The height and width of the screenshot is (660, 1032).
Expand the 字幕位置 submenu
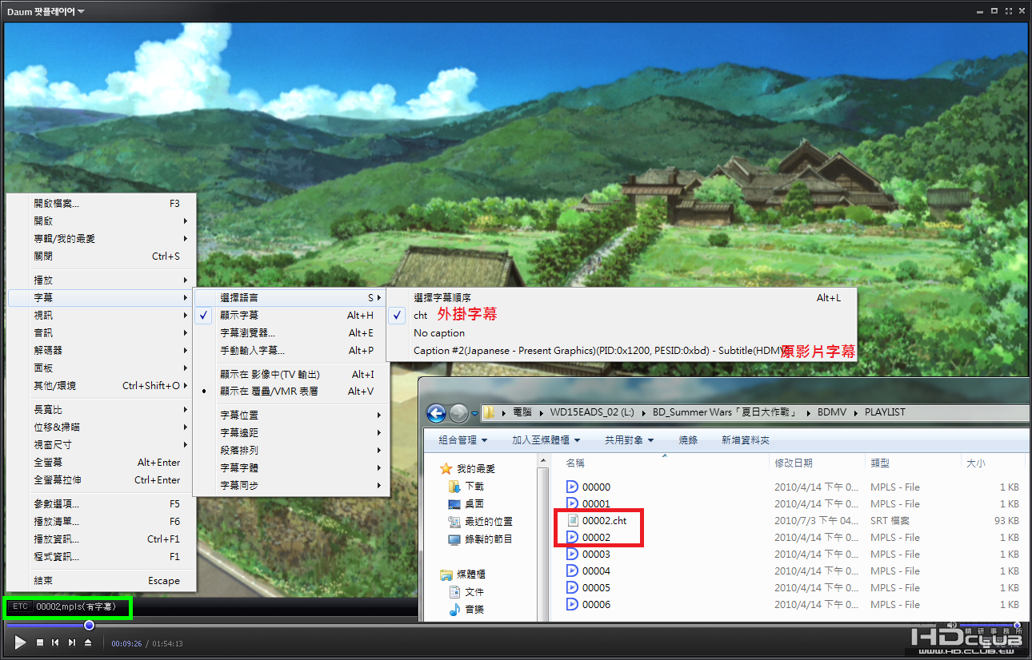click(291, 415)
